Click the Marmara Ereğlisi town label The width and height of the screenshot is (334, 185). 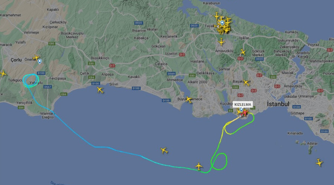pyautogui.click(x=48, y=115)
